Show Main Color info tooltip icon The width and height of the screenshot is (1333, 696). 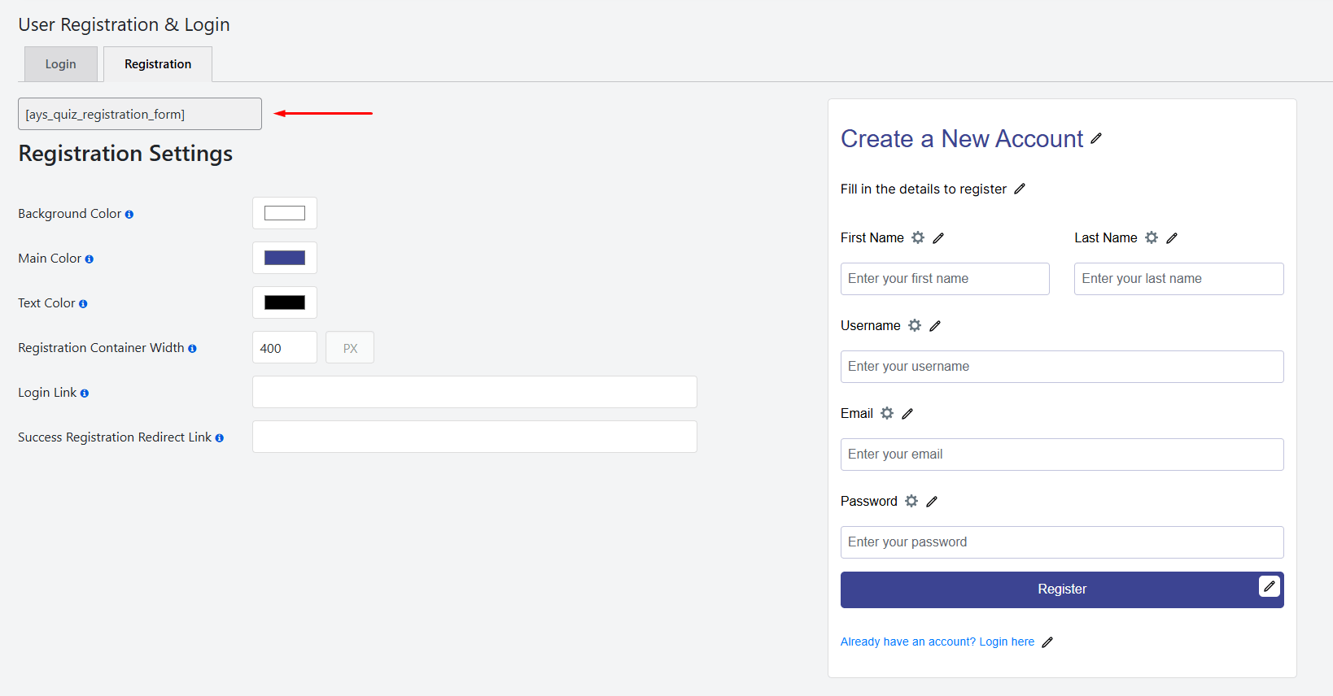click(x=90, y=259)
